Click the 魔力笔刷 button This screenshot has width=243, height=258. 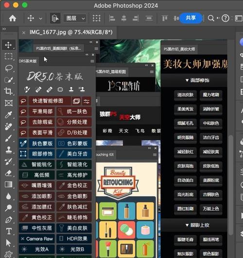(x=211, y=95)
